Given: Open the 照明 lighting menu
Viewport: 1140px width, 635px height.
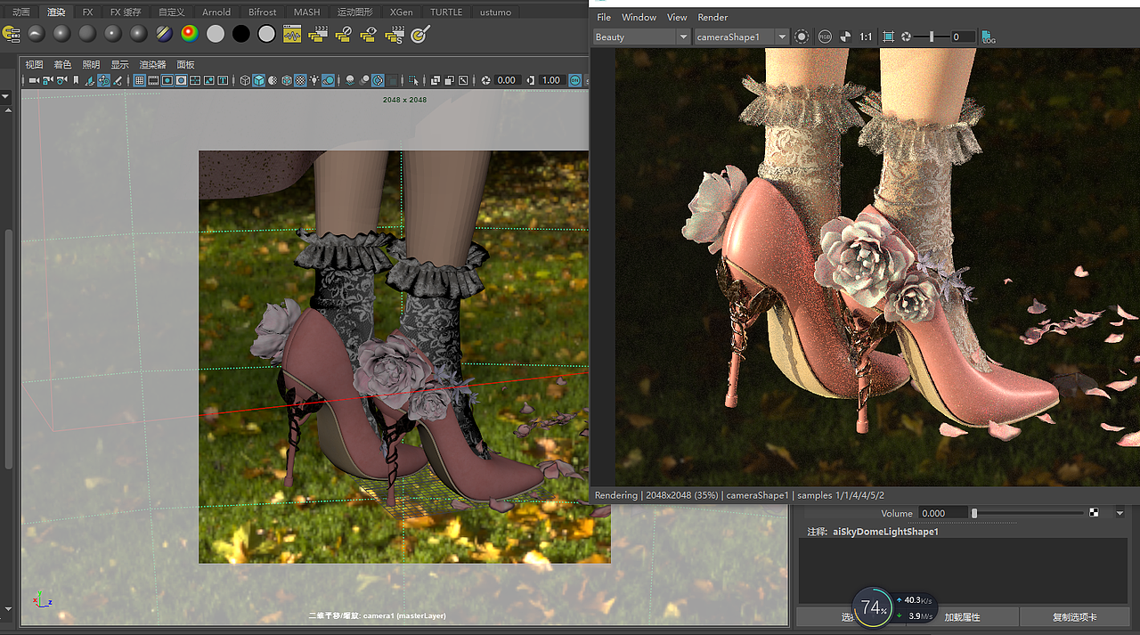Looking at the screenshot, I should click(x=91, y=64).
